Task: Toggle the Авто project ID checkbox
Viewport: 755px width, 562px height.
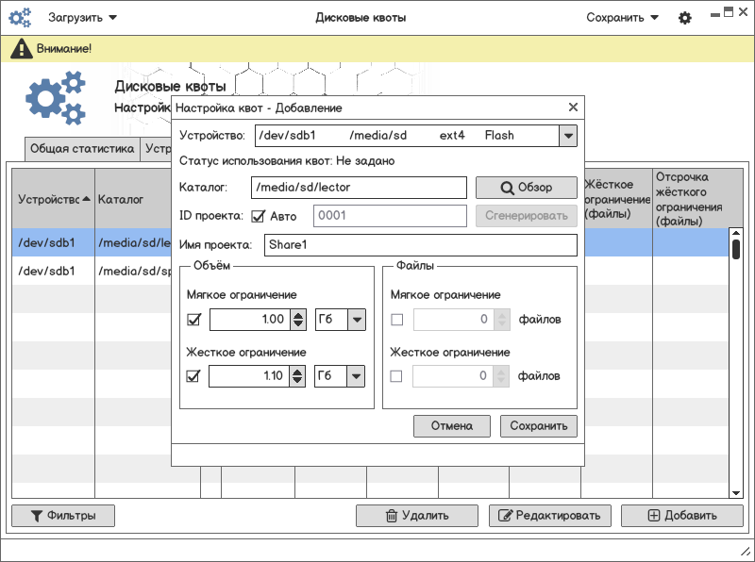Action: click(258, 217)
